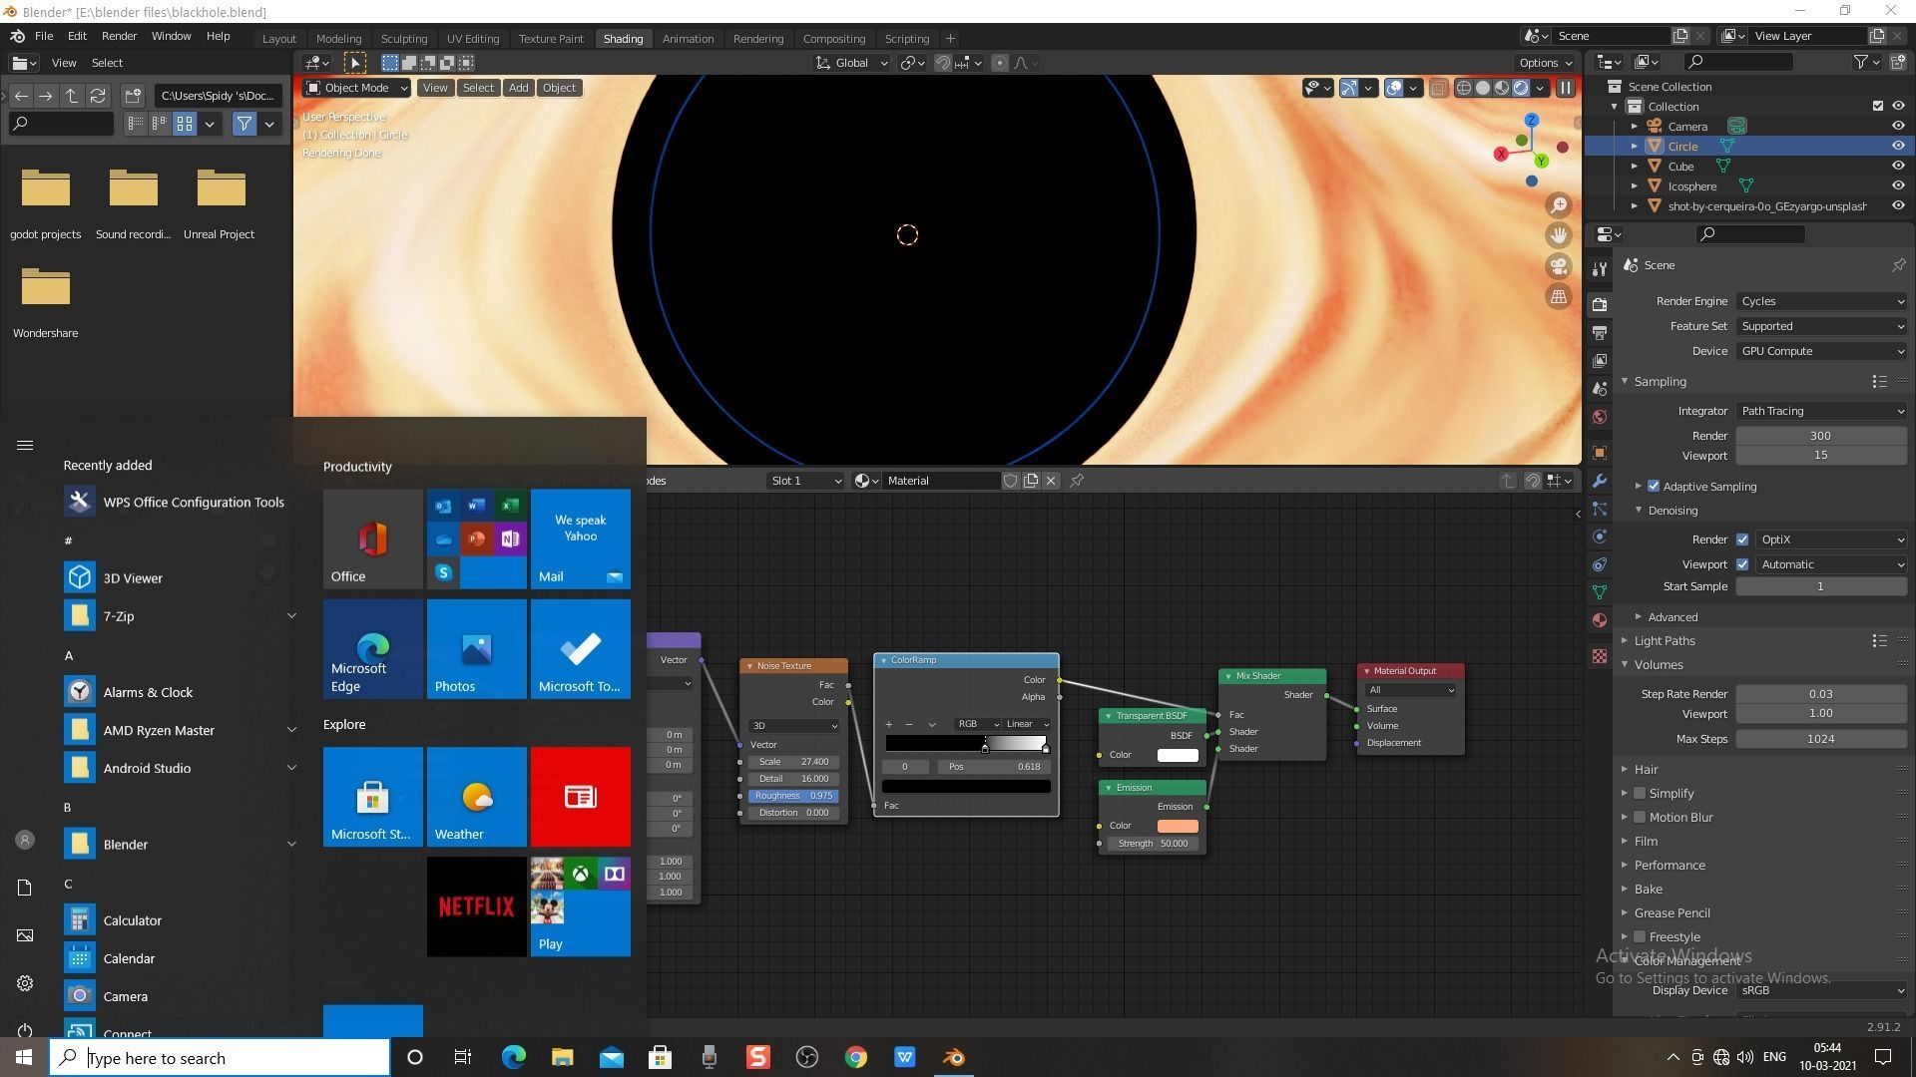Open Netflix tile in Start menu
The height and width of the screenshot is (1077, 1916).
click(477, 906)
